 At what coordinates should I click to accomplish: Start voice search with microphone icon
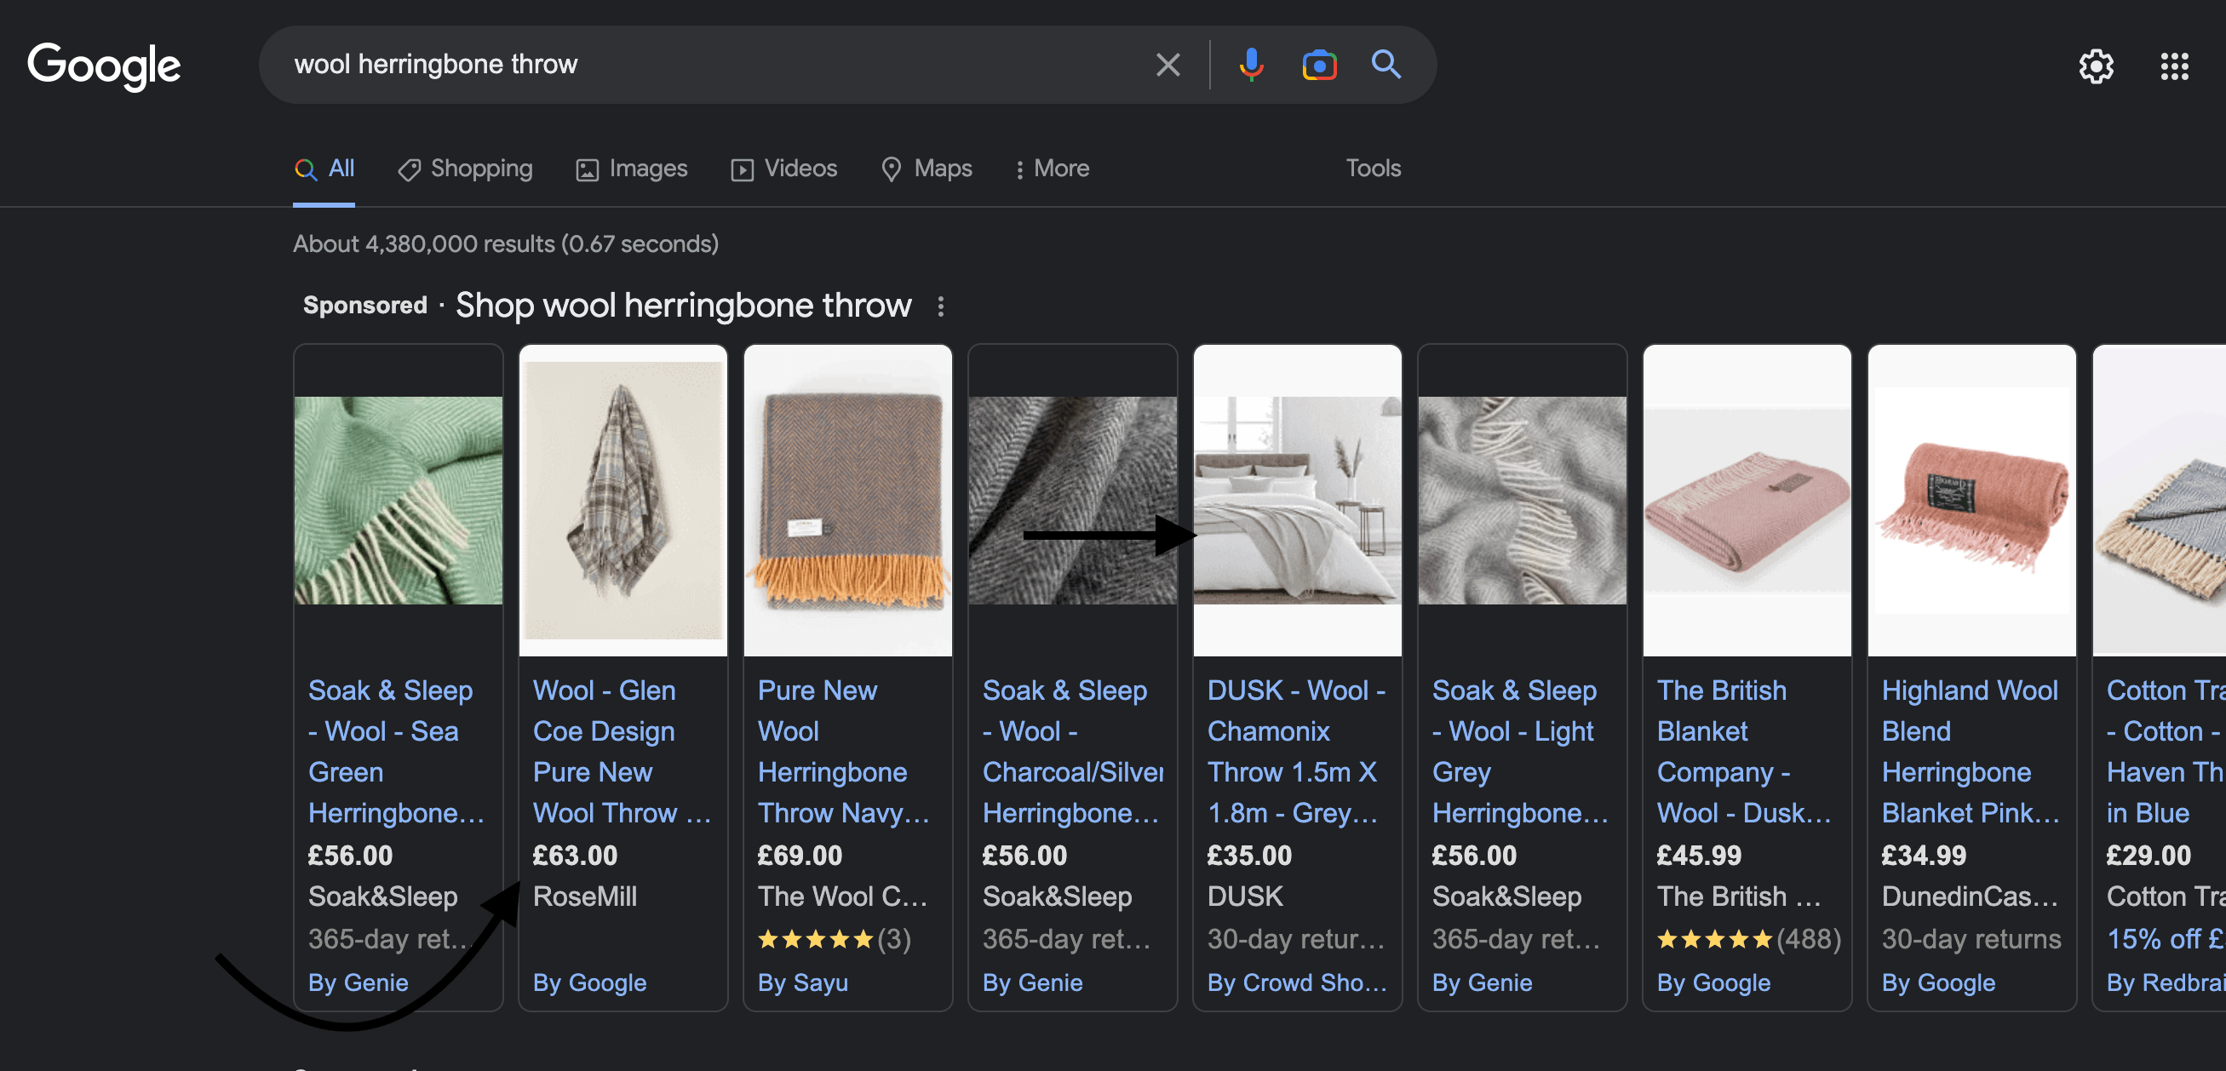1250,65
